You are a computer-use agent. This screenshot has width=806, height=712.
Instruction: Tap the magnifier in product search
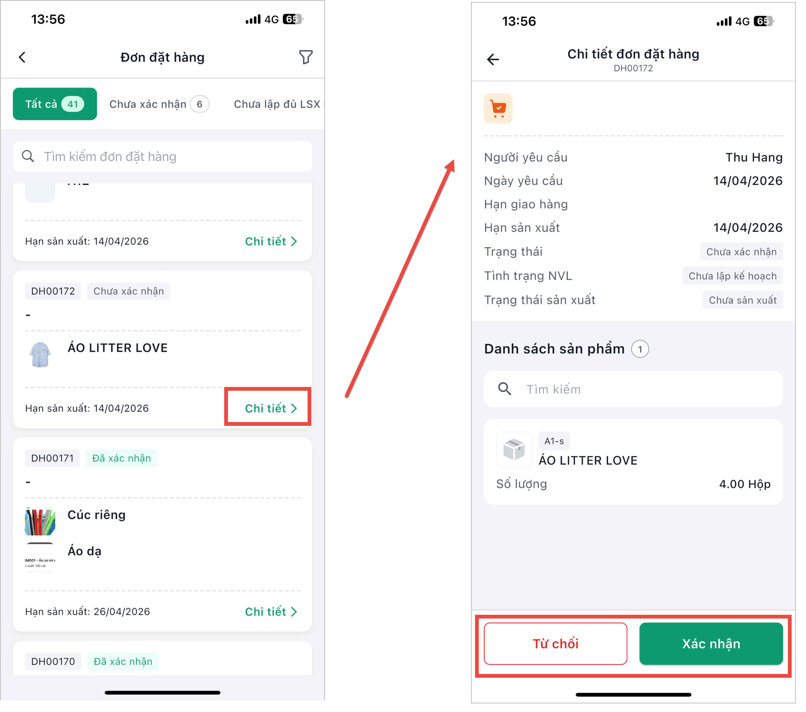pyautogui.click(x=504, y=389)
